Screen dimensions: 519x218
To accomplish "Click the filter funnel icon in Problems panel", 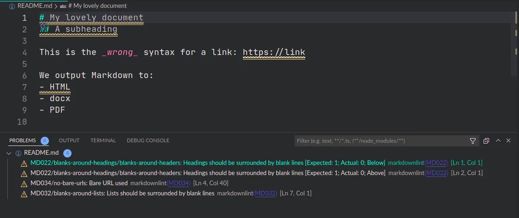I will 473,141.
